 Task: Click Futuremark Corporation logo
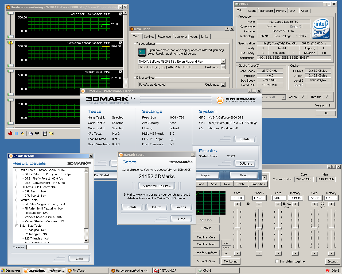pyautogui.click(x=236, y=100)
